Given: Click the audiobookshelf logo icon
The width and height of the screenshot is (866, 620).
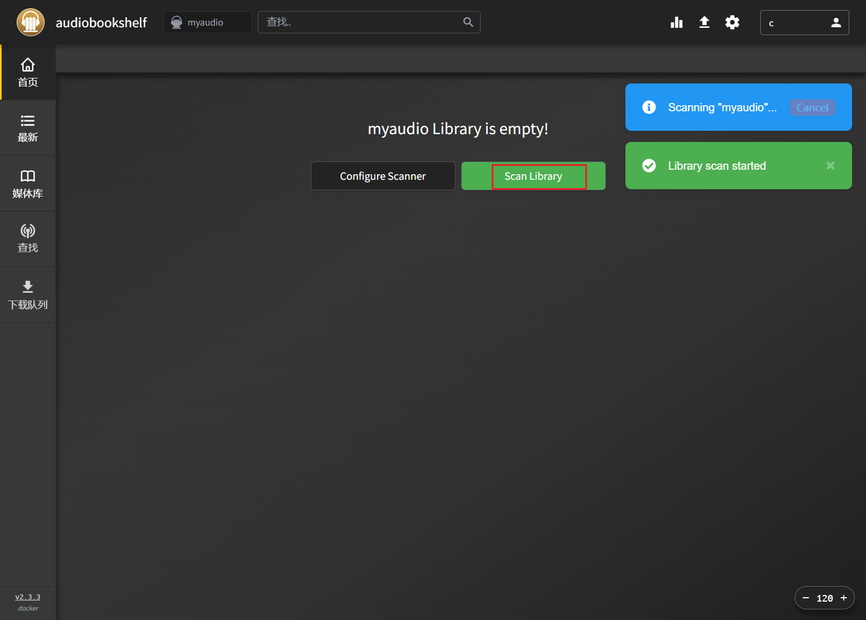Looking at the screenshot, I should click(x=31, y=22).
